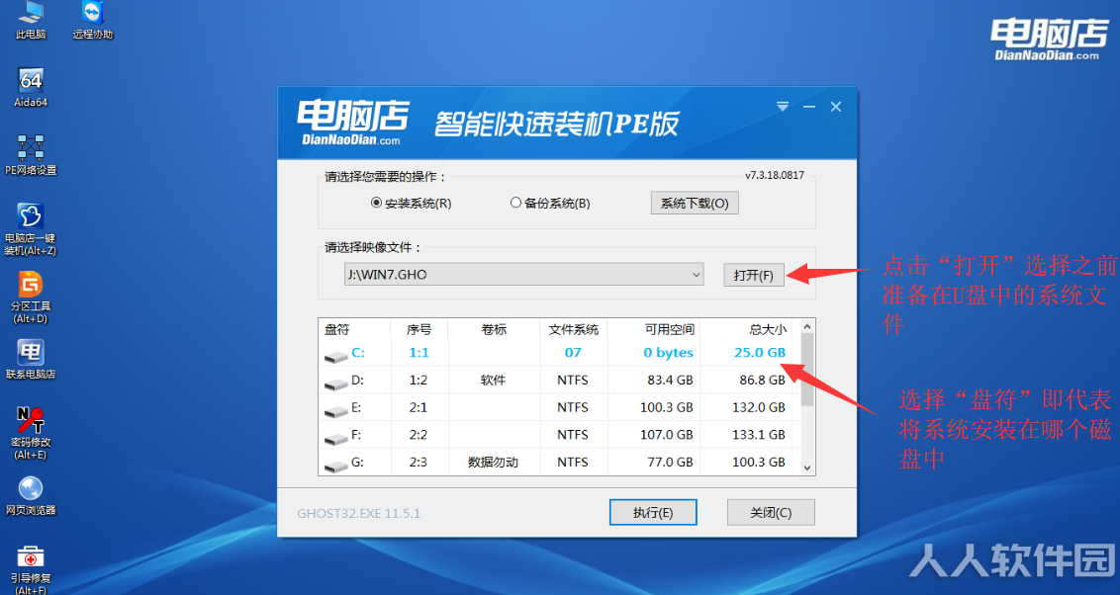The image size is (1120, 595).
Task: Click the 07 file system cell
Action: (573, 353)
